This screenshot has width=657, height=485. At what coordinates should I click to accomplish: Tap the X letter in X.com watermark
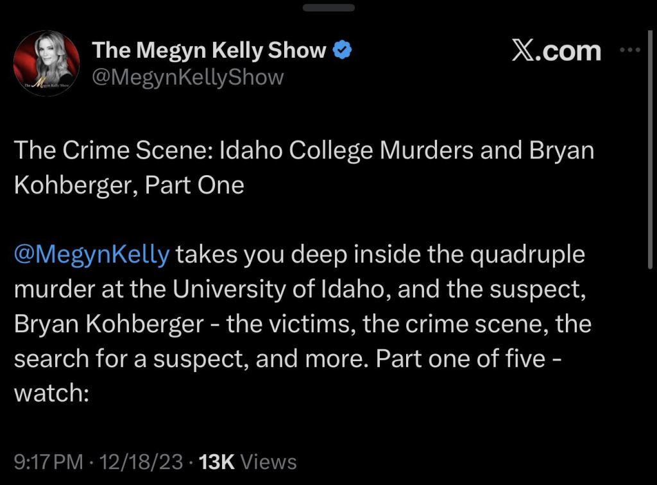[x=523, y=51]
